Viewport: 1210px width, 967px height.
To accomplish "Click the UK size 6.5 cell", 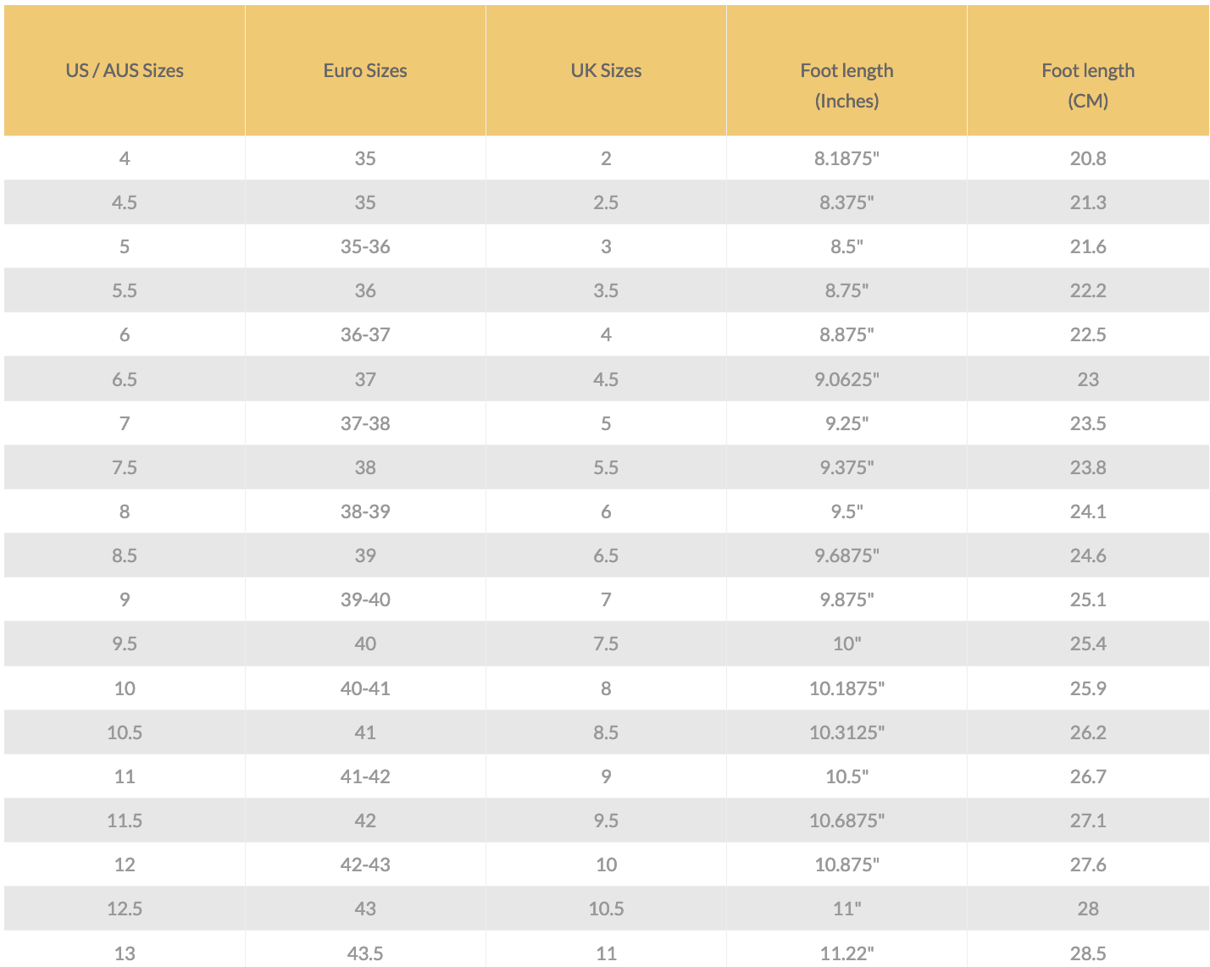I will [x=606, y=555].
